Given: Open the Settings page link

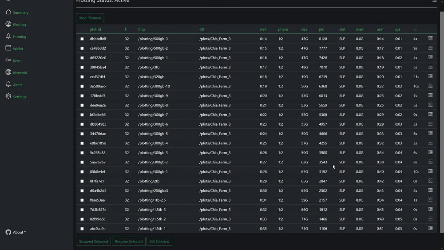Looking at the screenshot, I should (x=20, y=97).
